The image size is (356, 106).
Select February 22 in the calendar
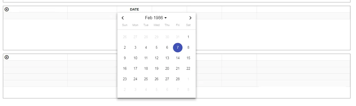point(188,69)
